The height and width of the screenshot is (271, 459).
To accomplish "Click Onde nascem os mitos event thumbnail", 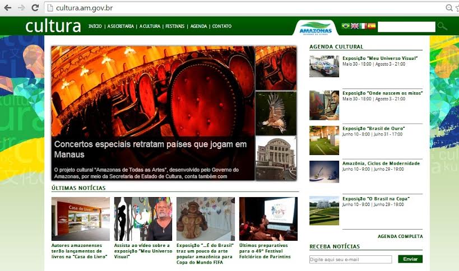I will (x=324, y=105).
